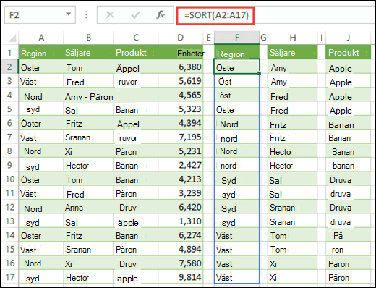Click Öst in cell F3
This screenshot has width=376, height=288.
[225, 82]
